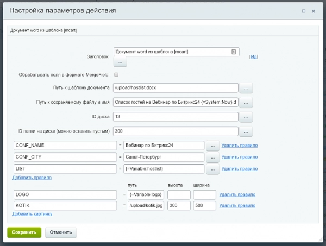Close the action settings dialog
Screen dimensions: 326x246
[x=314, y=11]
